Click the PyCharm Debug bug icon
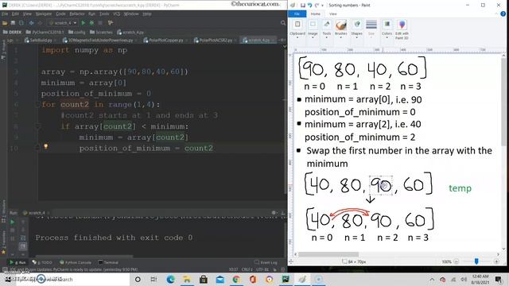509x286 pixels. click(x=91, y=23)
